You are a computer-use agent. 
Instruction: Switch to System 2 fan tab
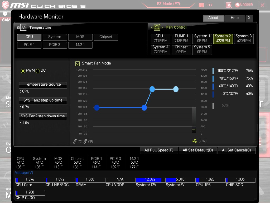(223, 39)
